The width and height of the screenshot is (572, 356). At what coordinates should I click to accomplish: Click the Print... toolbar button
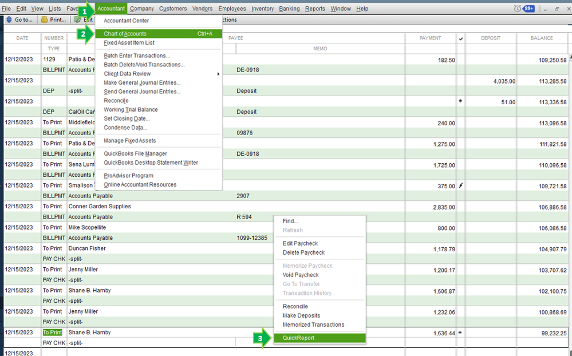[54, 19]
